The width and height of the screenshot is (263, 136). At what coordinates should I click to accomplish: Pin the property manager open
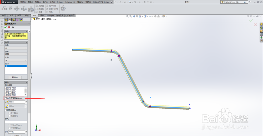(x=13, y=27)
